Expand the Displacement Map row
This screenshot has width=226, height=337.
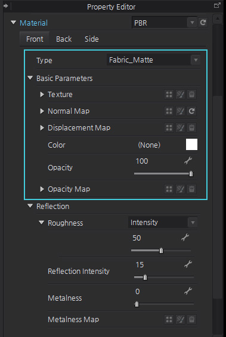(x=42, y=128)
